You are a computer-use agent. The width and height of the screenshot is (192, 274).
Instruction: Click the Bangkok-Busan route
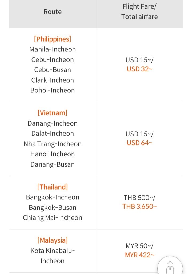tap(53, 208)
